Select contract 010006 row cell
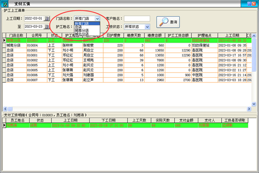 (37, 75)
